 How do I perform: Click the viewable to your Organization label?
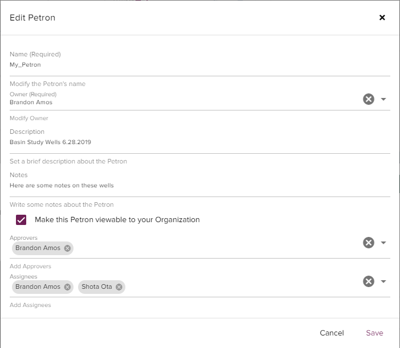tap(117, 220)
